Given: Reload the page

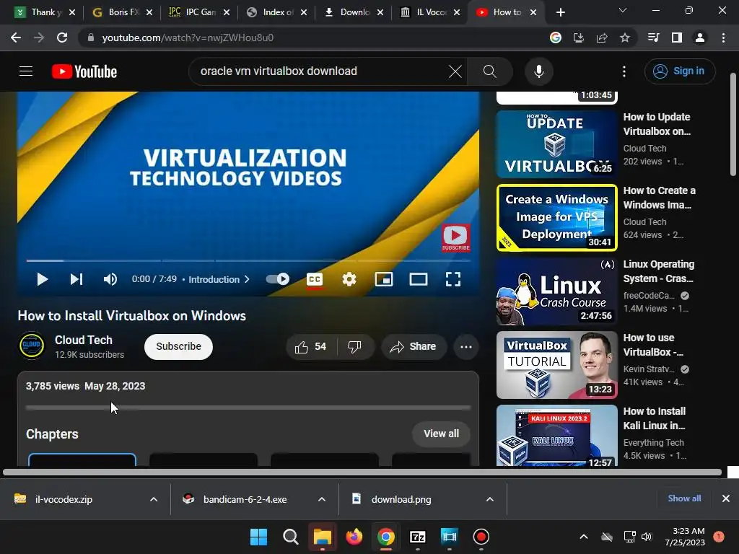Looking at the screenshot, I should point(62,38).
